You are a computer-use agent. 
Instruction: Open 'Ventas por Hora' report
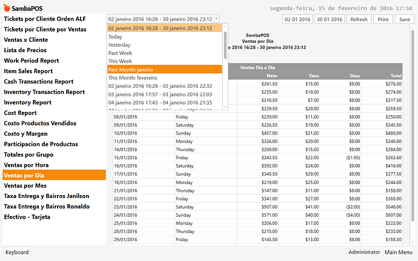click(54, 165)
